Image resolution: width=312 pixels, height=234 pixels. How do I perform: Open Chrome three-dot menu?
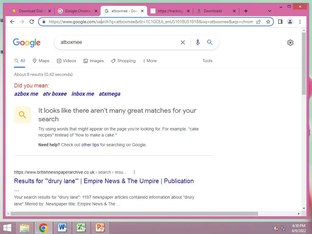click(x=300, y=22)
